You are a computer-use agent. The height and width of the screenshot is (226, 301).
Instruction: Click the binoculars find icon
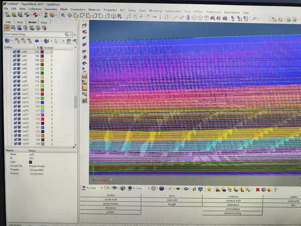pyautogui.click(x=84, y=63)
